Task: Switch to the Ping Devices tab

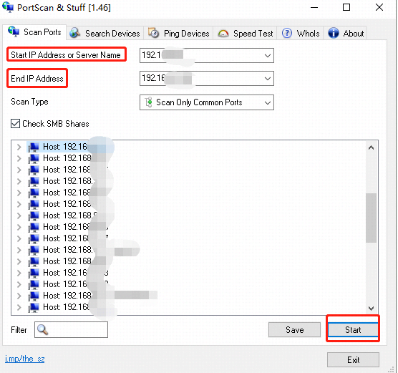Action: [x=179, y=33]
